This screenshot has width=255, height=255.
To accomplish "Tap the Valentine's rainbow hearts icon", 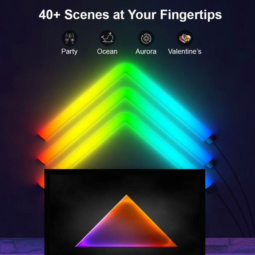I will click(185, 38).
